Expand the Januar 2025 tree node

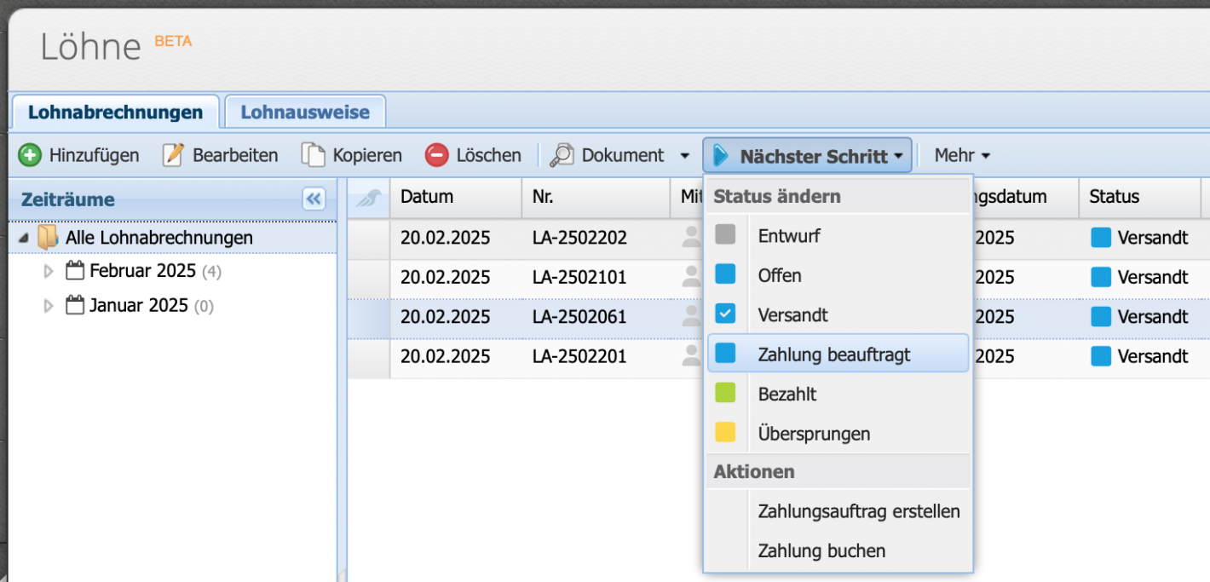[49, 305]
